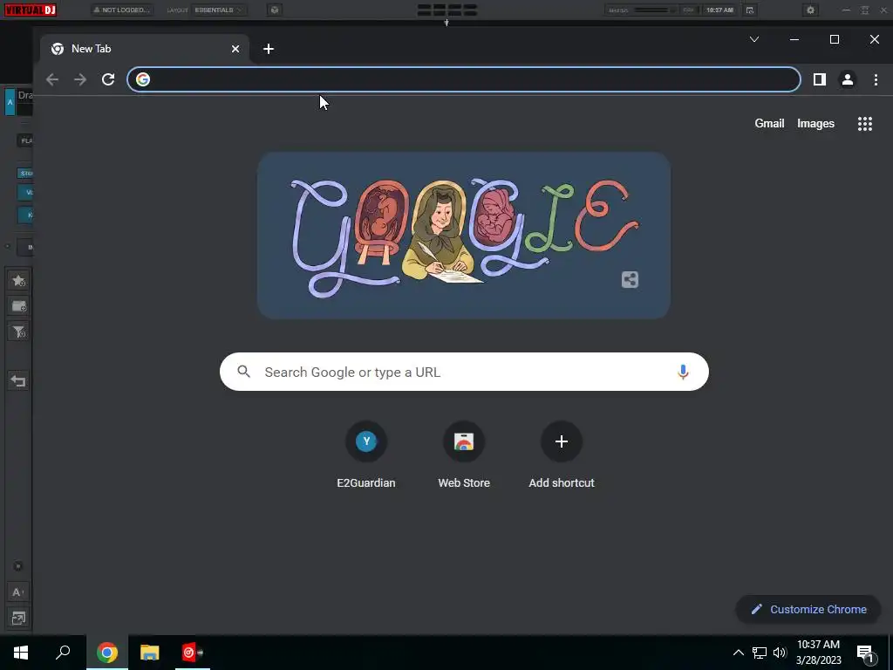The image size is (893, 670).
Task: Reload the current Chrome page
Action: [108, 79]
